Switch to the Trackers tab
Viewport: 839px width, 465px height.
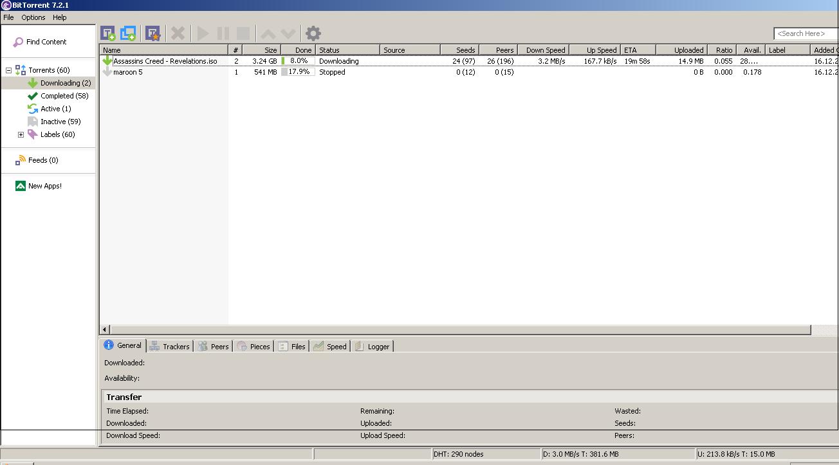[170, 346]
